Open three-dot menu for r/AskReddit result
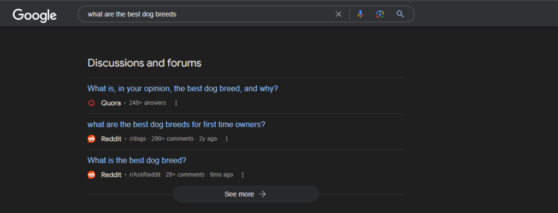 tap(242, 174)
